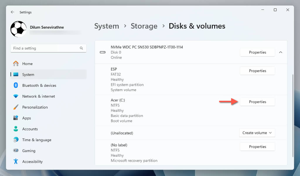This screenshot has height=176, width=300.
Task: Open Properties for Acer (C:) volume
Action: (258, 102)
